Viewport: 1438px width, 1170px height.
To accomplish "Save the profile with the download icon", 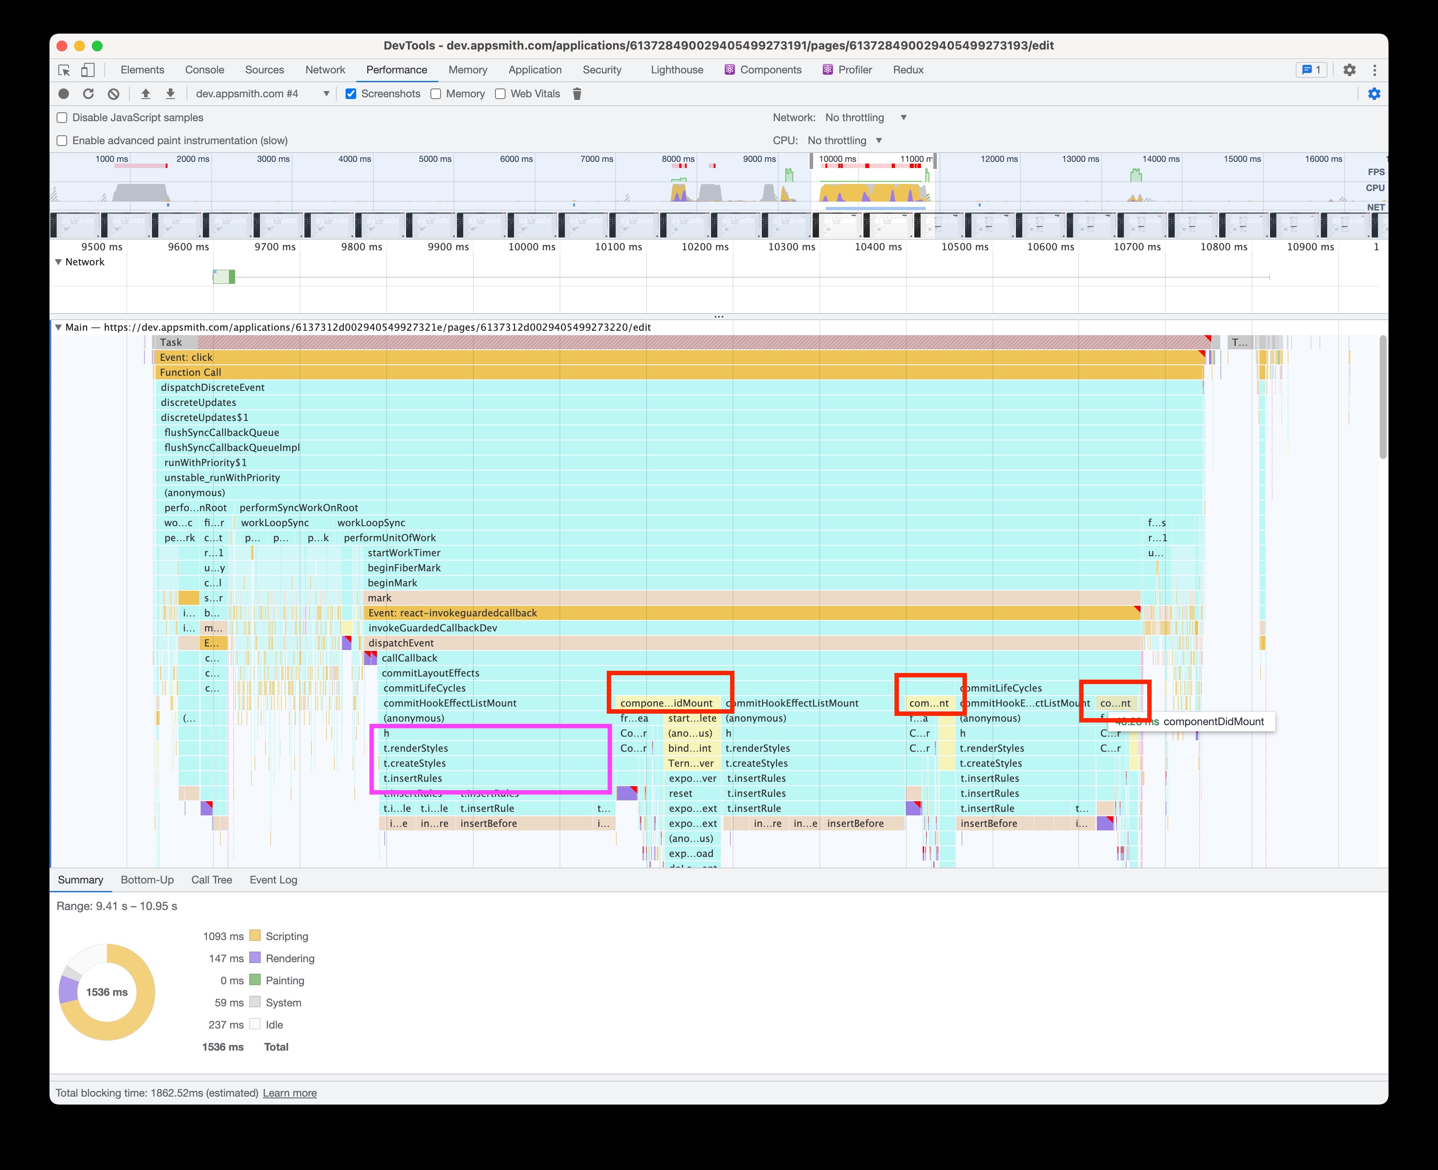I will click(x=171, y=94).
